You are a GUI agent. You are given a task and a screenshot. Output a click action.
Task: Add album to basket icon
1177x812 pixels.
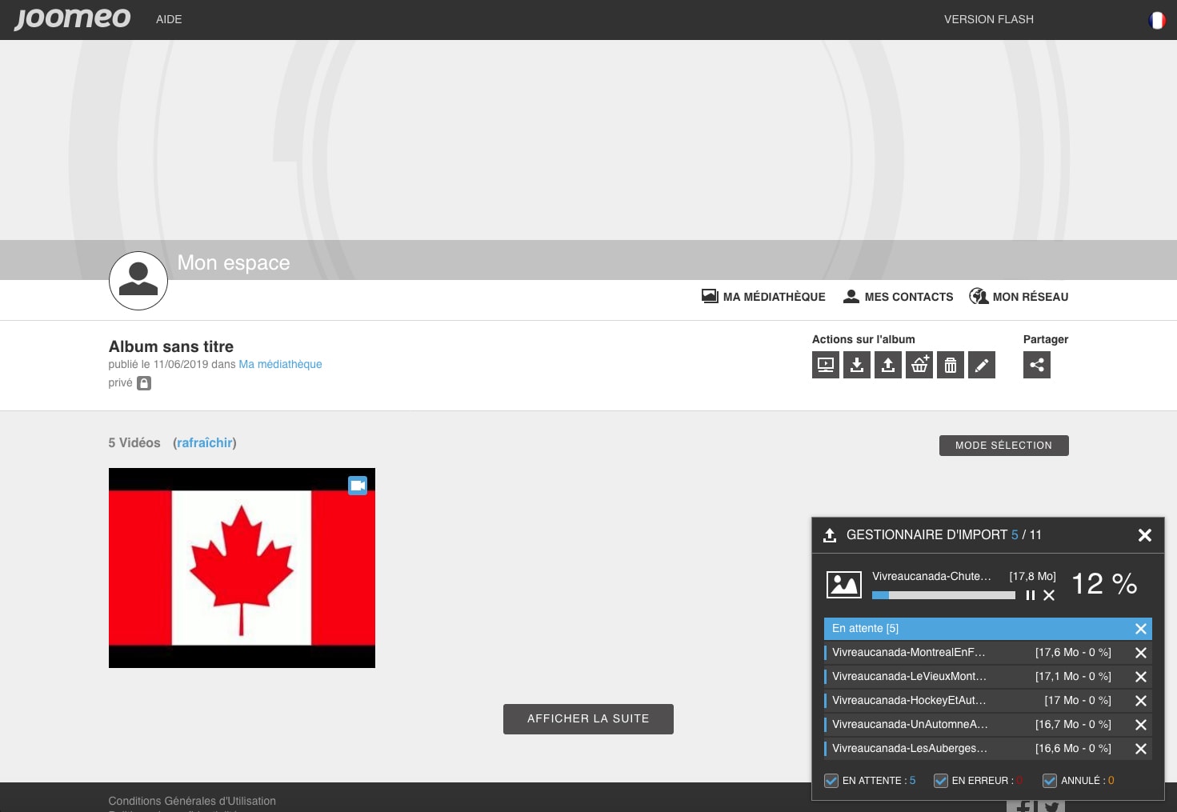click(x=919, y=365)
